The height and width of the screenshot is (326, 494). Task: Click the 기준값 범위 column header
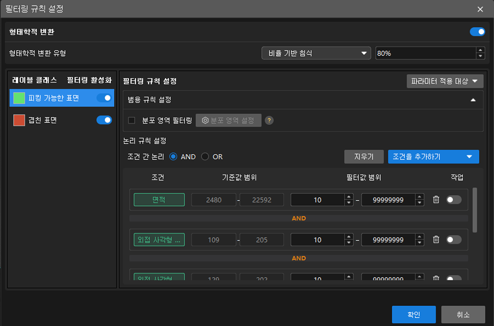pos(239,177)
